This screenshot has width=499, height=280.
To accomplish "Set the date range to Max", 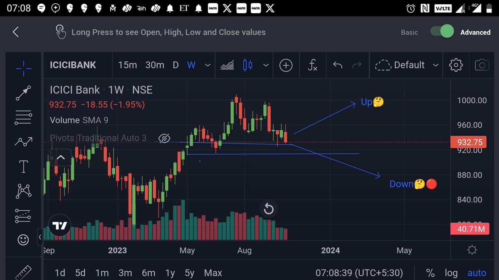I will (213, 273).
